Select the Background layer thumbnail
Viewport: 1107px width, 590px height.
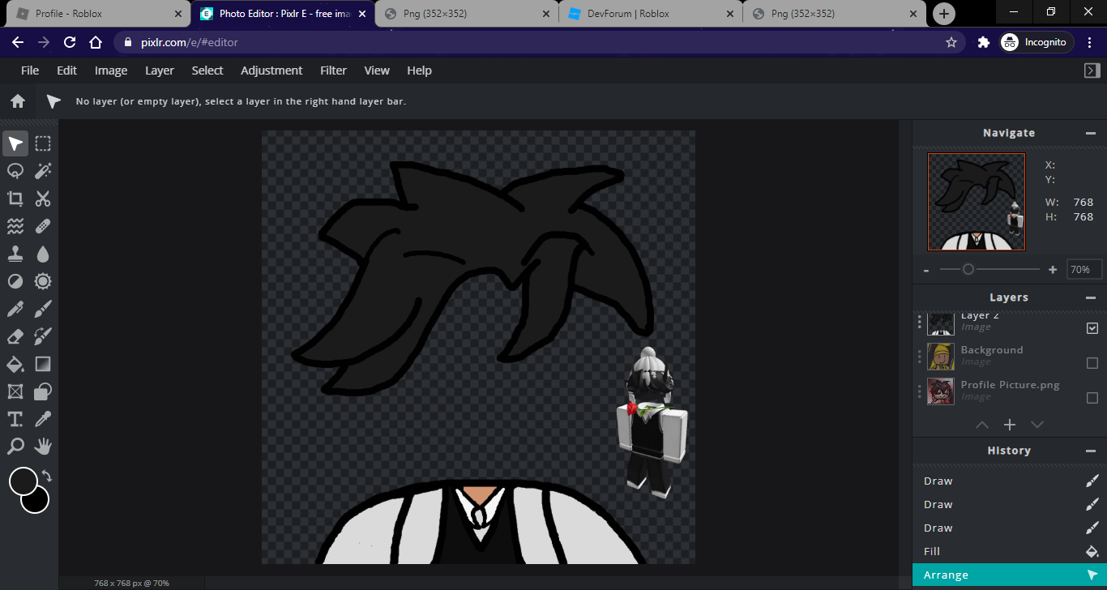coord(941,357)
